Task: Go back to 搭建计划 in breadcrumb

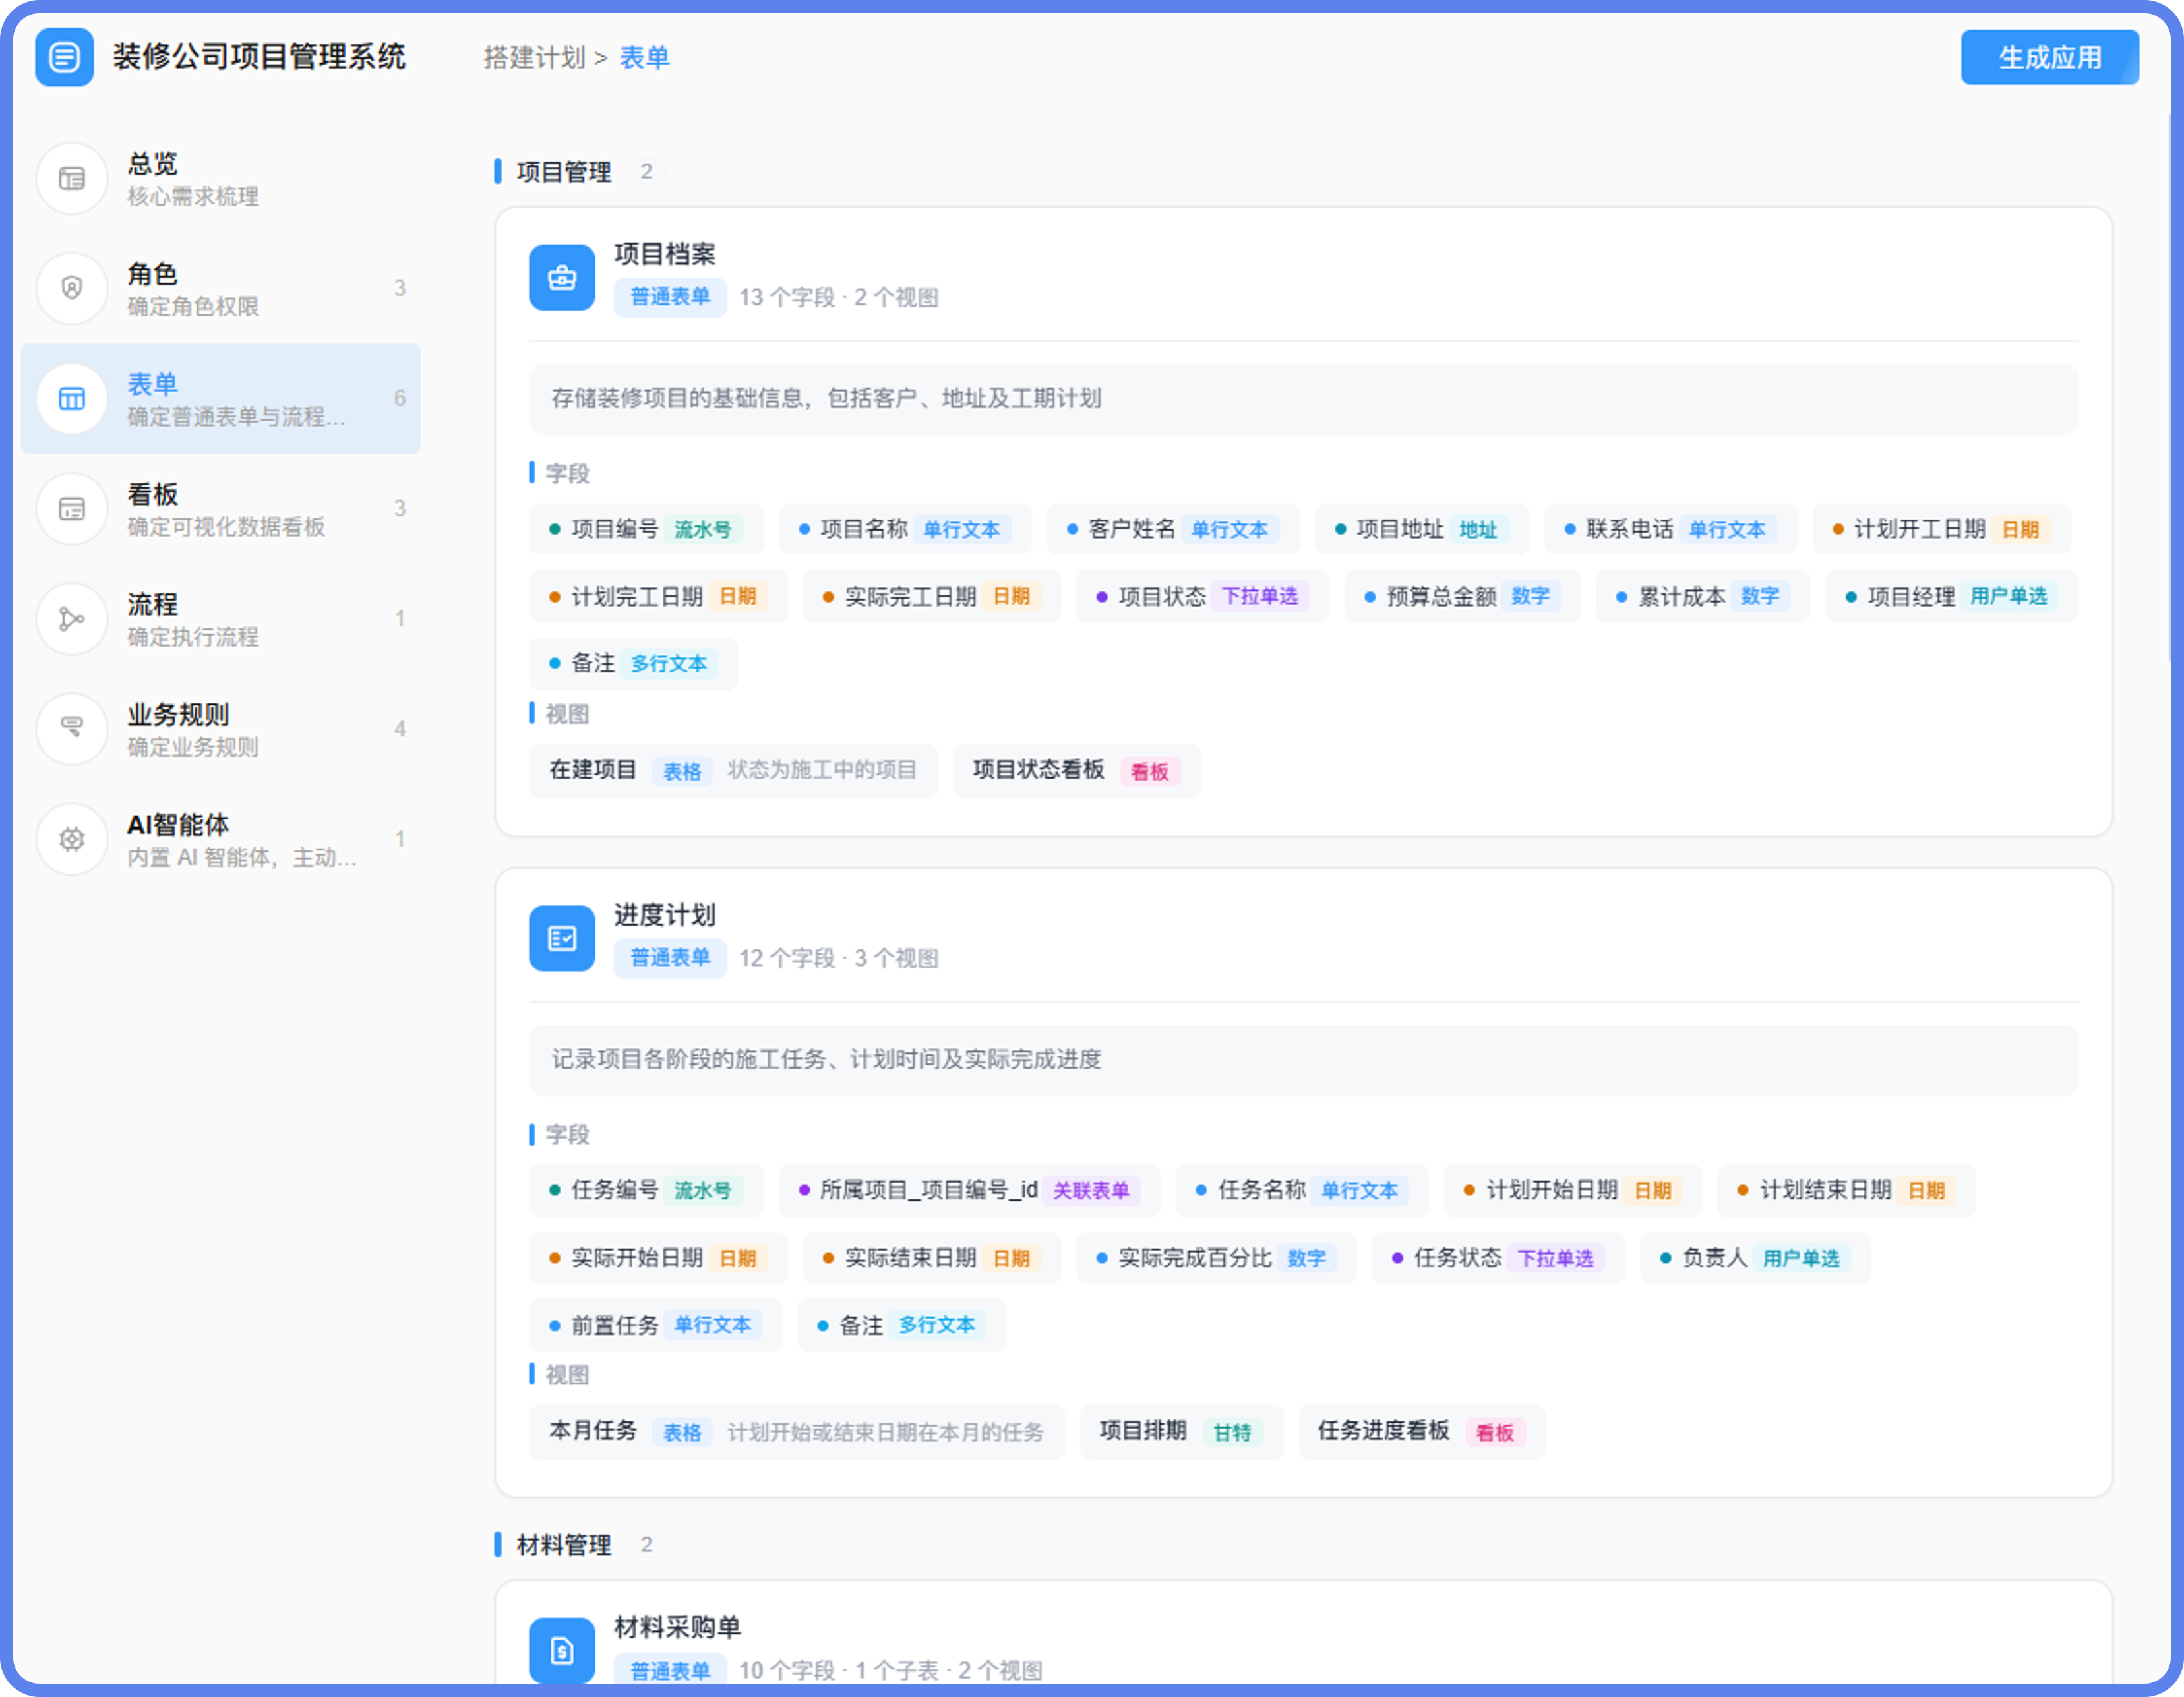Action: click(x=534, y=57)
